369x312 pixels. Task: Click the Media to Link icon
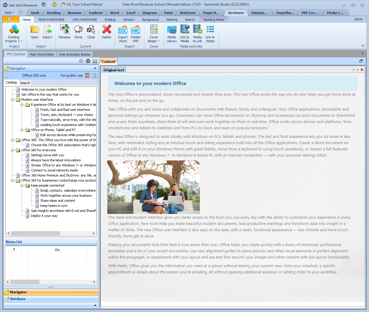tap(197, 34)
